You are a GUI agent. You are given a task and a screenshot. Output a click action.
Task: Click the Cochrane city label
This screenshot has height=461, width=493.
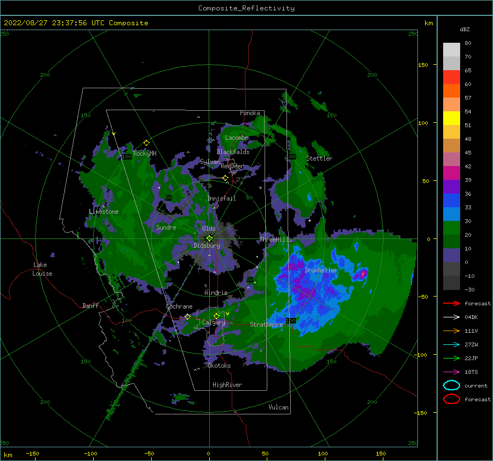[x=179, y=306]
